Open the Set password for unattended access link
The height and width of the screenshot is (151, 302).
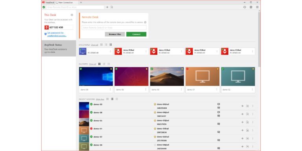(x=57, y=34)
